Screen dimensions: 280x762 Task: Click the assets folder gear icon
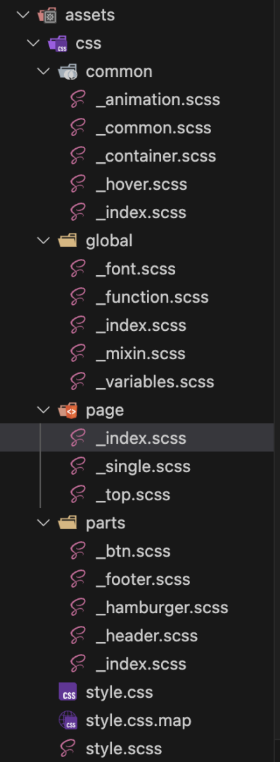[47, 16]
